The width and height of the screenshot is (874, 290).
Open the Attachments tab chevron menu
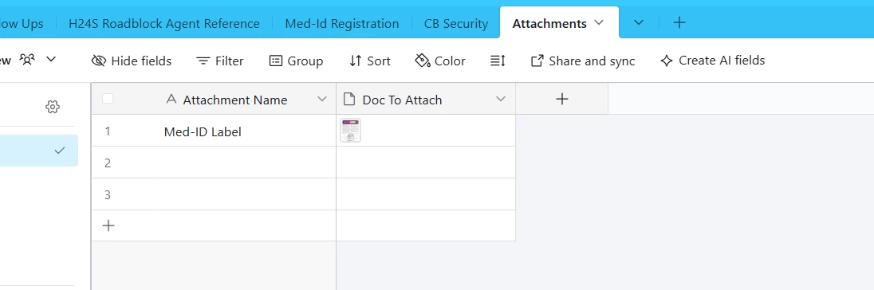tap(599, 23)
